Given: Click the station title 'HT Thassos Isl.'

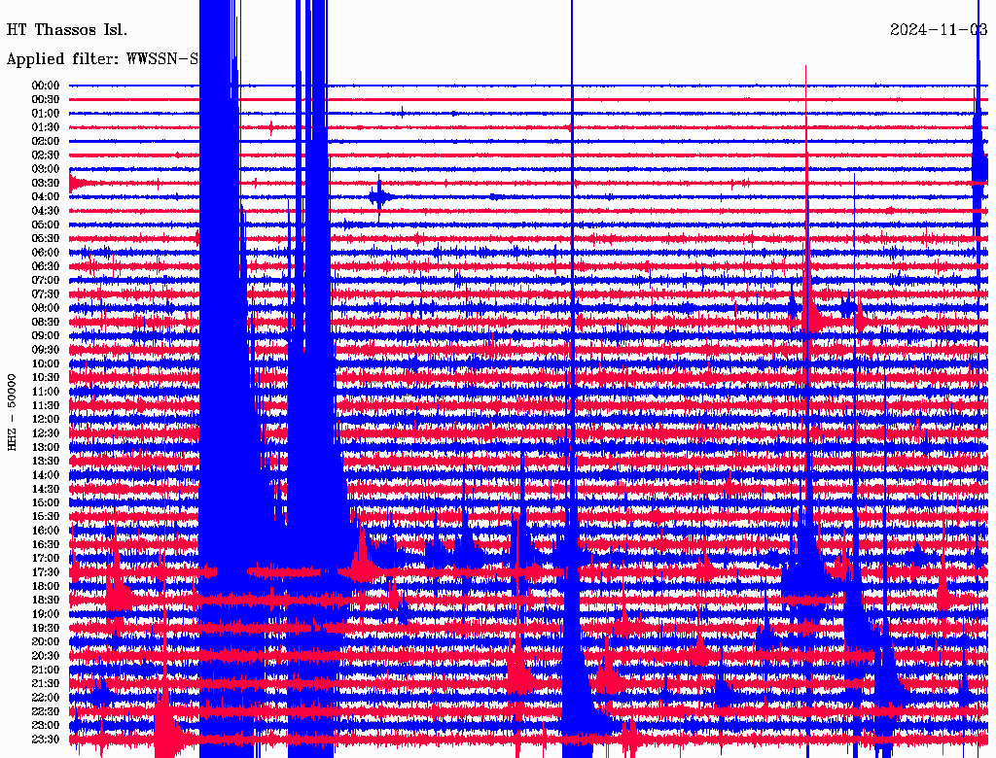Looking at the screenshot, I should click(67, 30).
